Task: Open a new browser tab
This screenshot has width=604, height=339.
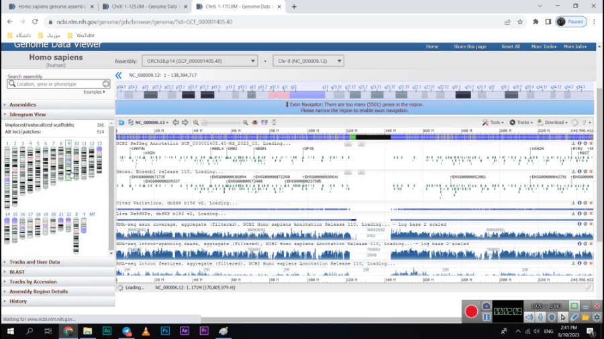Action: (x=294, y=7)
